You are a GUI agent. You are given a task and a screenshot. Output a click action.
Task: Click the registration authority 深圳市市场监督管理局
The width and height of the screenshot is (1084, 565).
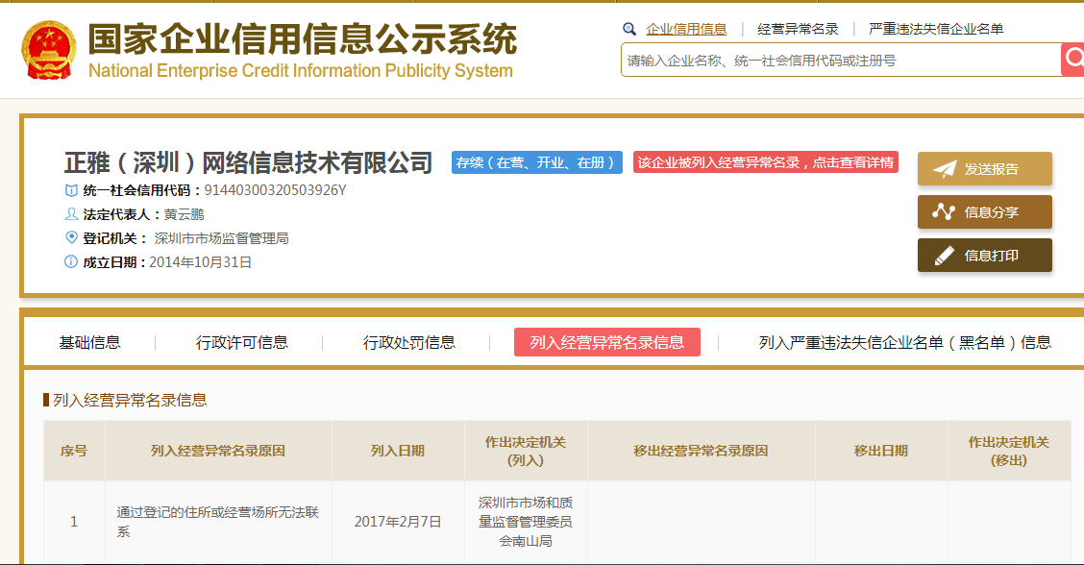pyautogui.click(x=221, y=238)
